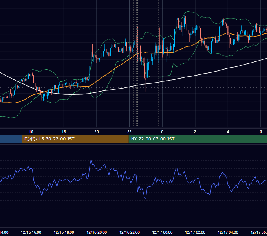Click the 12/16 20:00 date label
The width and height of the screenshot is (267, 236).
click(97, 232)
